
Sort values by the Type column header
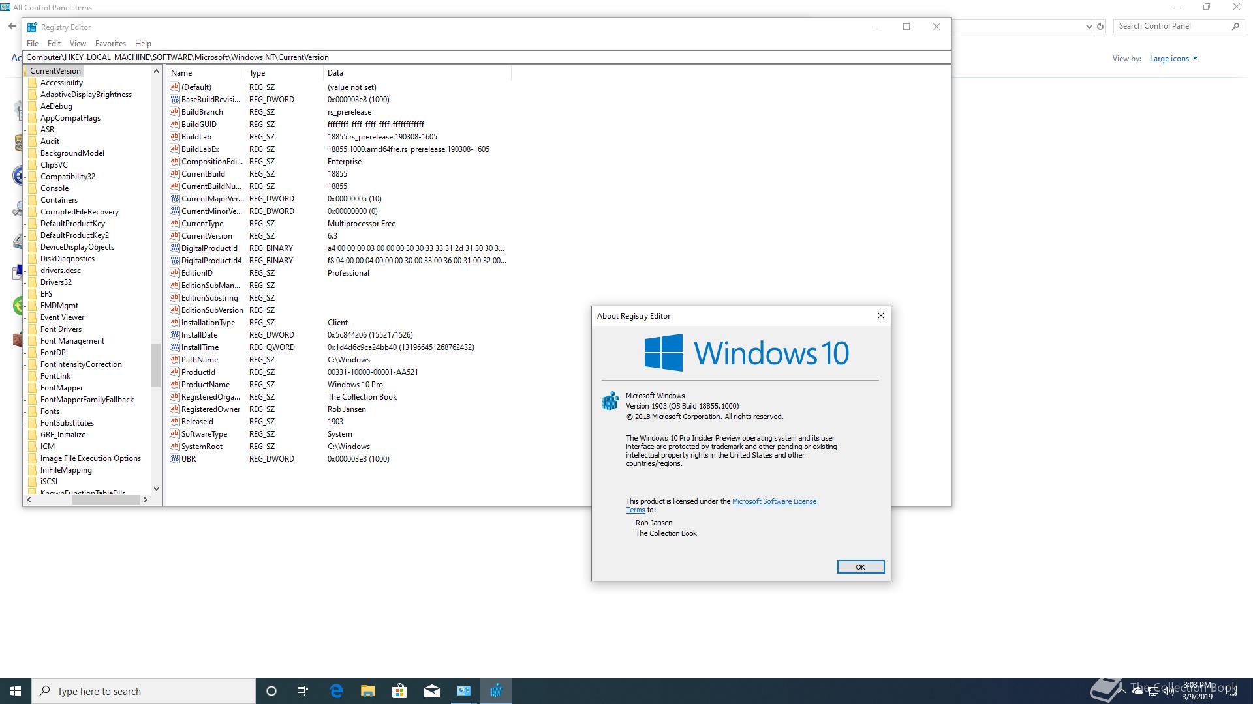[284, 73]
